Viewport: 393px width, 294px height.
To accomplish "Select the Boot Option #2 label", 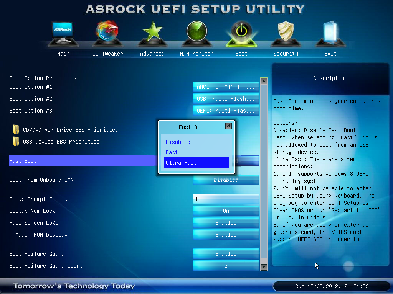I will point(31,99).
